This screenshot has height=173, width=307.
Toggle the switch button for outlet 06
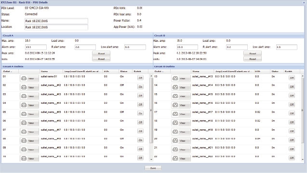click(x=140, y=122)
